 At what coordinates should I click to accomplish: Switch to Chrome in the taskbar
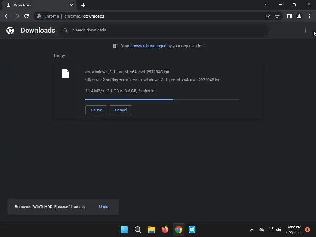tap(179, 230)
